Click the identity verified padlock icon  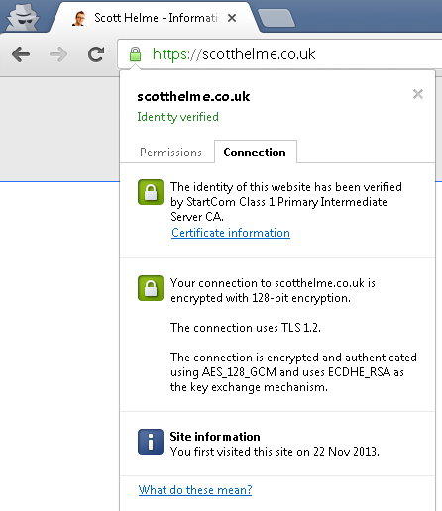pos(151,192)
